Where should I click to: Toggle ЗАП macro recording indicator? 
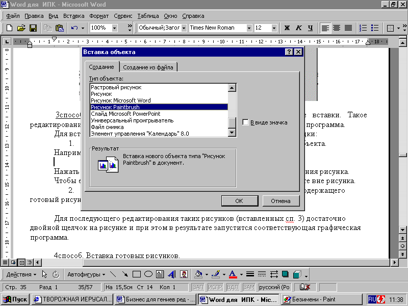(198, 287)
